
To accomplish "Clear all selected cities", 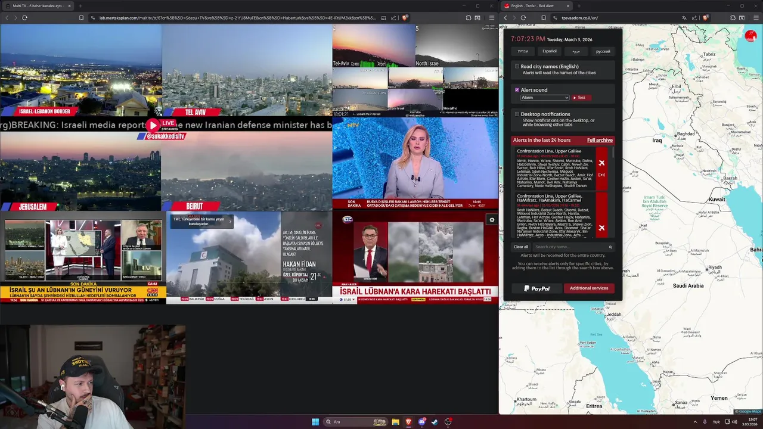I will click(521, 247).
